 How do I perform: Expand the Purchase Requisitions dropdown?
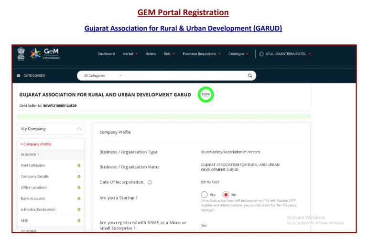pyautogui.click(x=202, y=54)
